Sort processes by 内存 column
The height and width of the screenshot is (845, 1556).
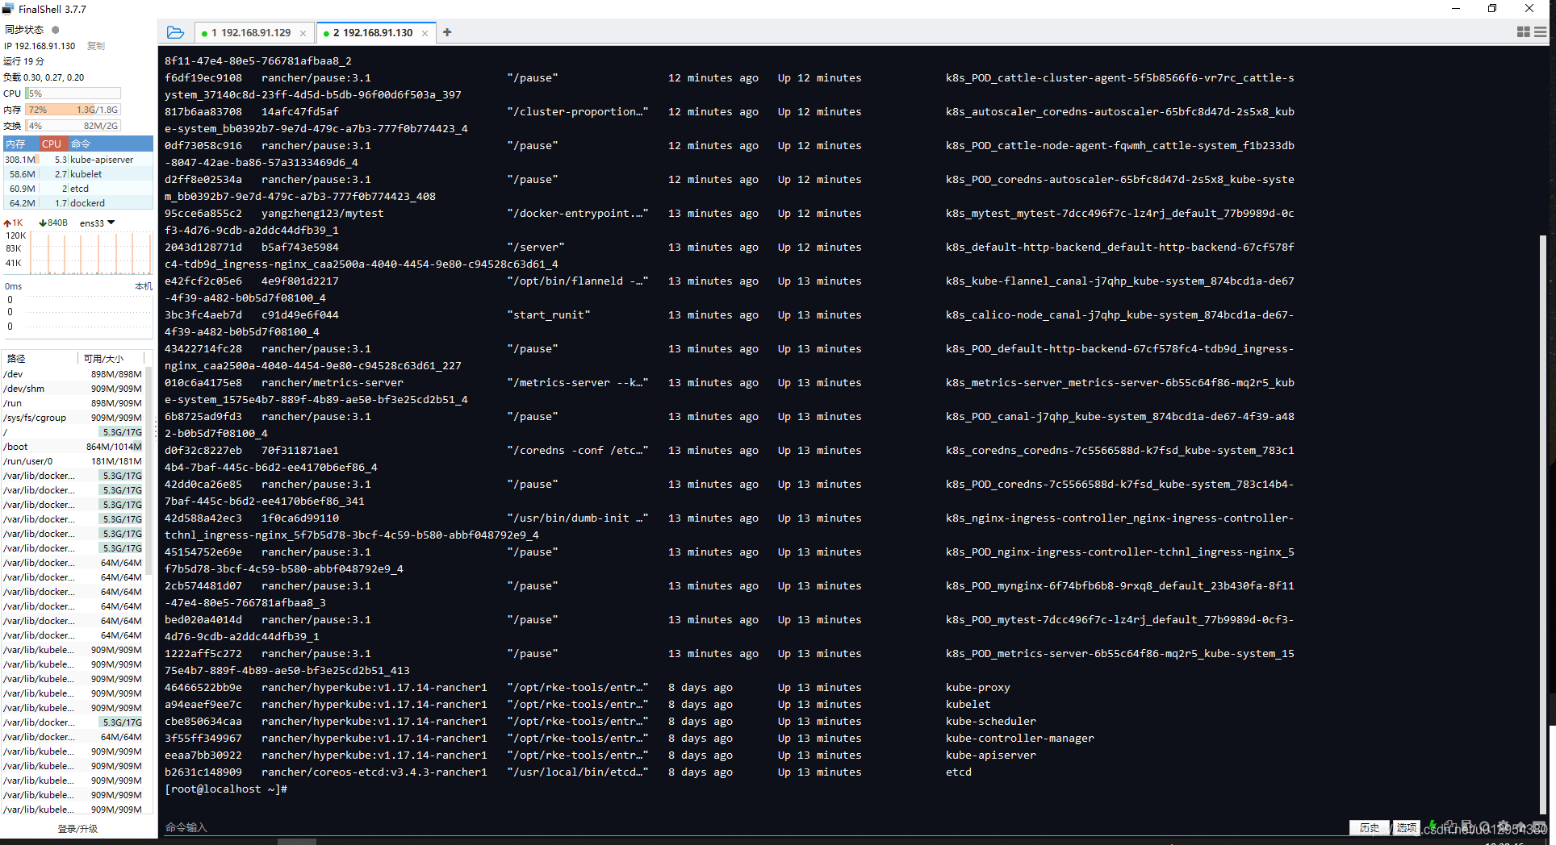19,144
